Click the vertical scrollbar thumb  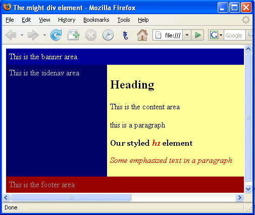pos(248,117)
